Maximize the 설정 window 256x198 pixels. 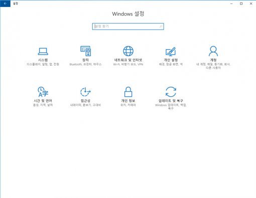coord(241,4)
